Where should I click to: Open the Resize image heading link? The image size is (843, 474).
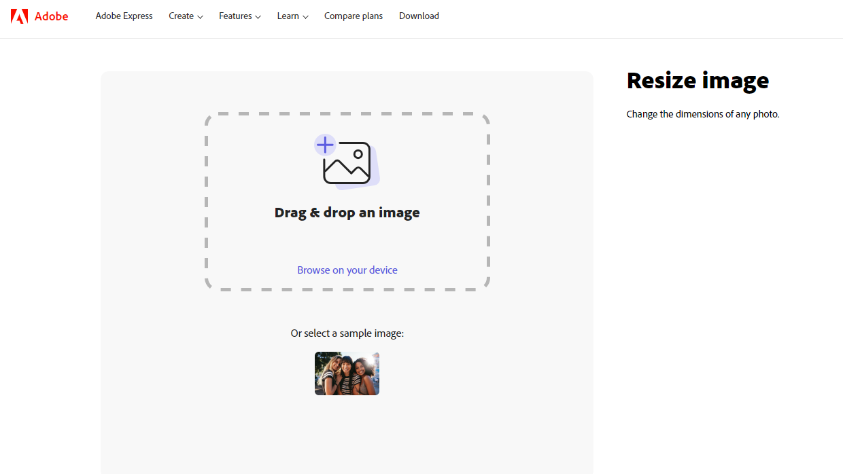pyautogui.click(x=698, y=80)
